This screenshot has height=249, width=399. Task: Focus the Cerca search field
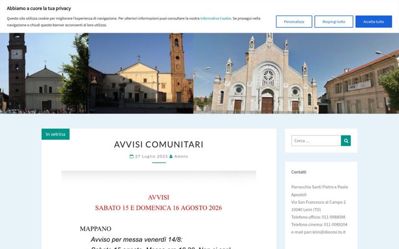click(x=316, y=141)
